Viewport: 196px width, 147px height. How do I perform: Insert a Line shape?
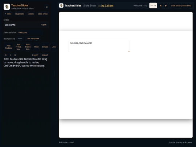point(54,47)
